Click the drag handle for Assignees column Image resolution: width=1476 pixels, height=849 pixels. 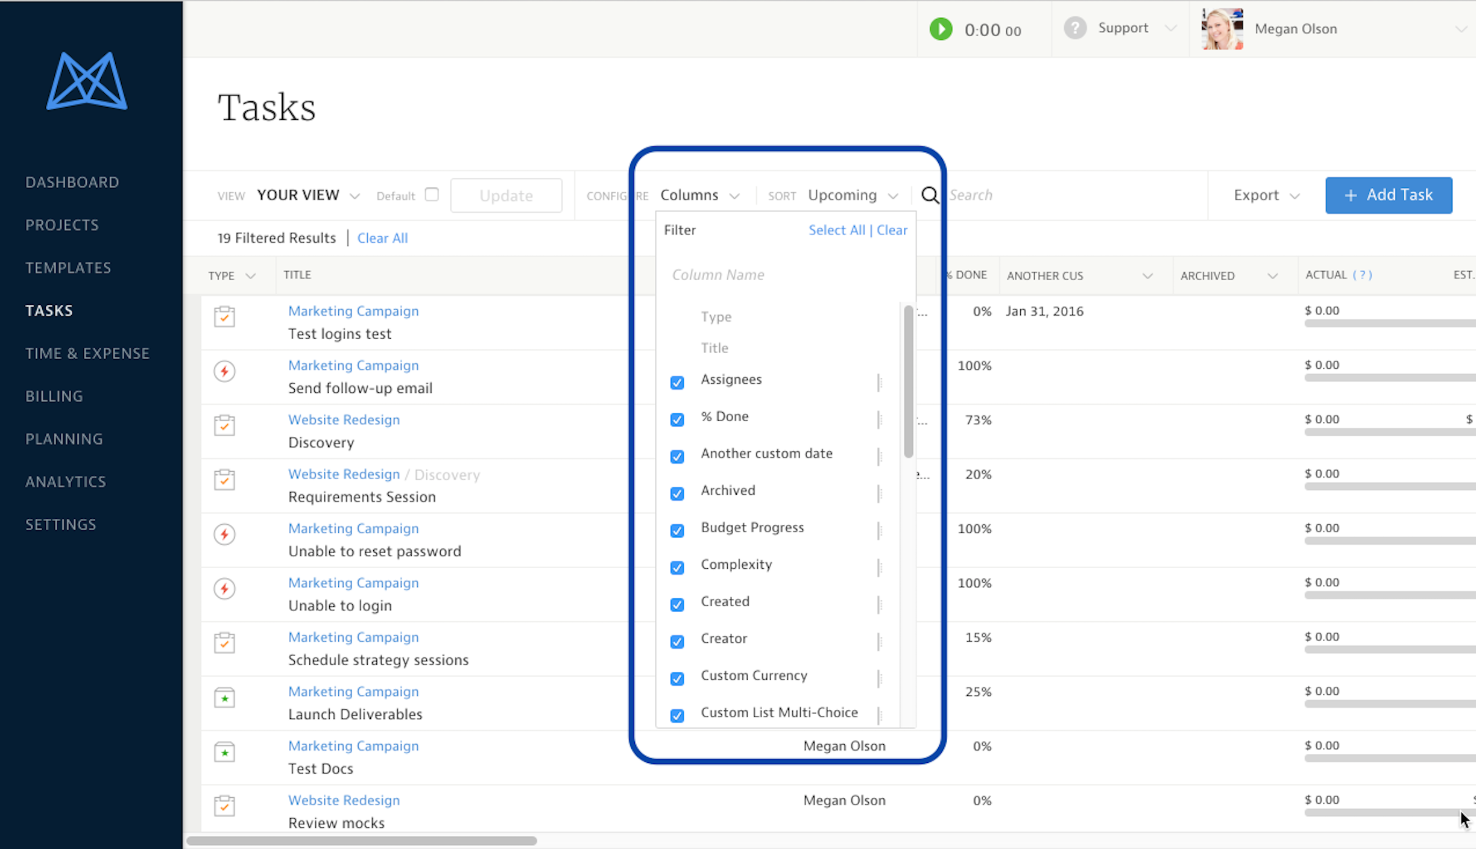point(880,382)
